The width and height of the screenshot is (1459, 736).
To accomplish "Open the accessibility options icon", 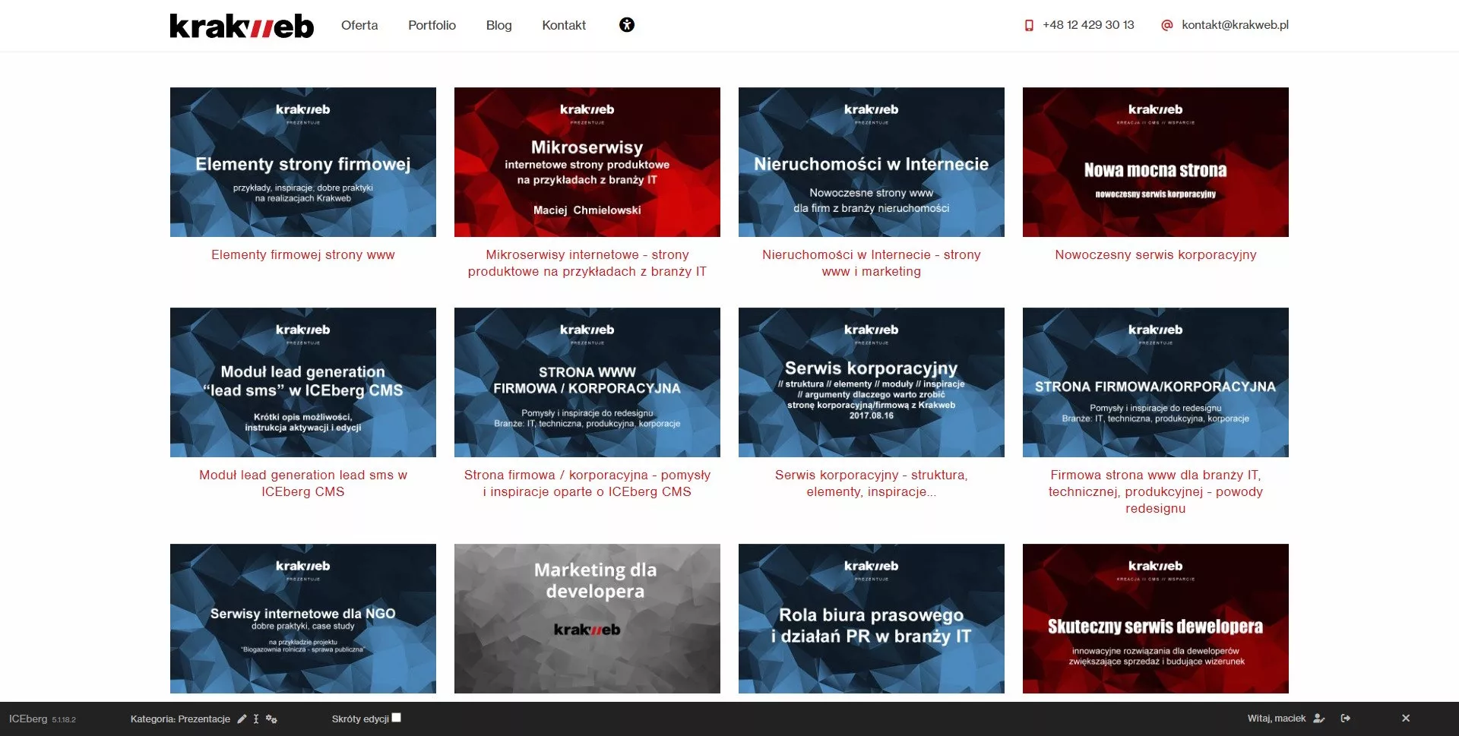I will click(627, 25).
